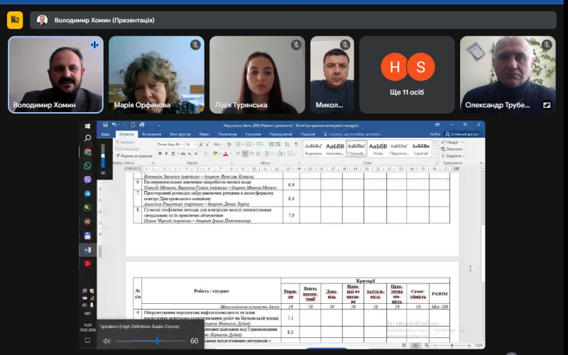Click the Windows Start button in shared screen
This screenshot has width=568, height=355.
pos(88,126)
